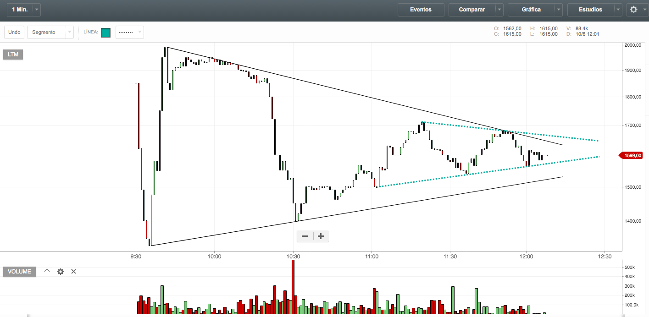
Task: Open the VOLUME panel settings gear
Action: coord(61,272)
